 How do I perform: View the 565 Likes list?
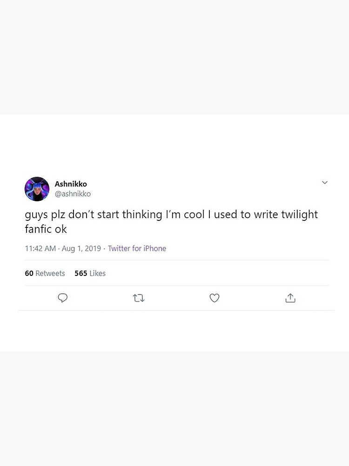(x=90, y=273)
